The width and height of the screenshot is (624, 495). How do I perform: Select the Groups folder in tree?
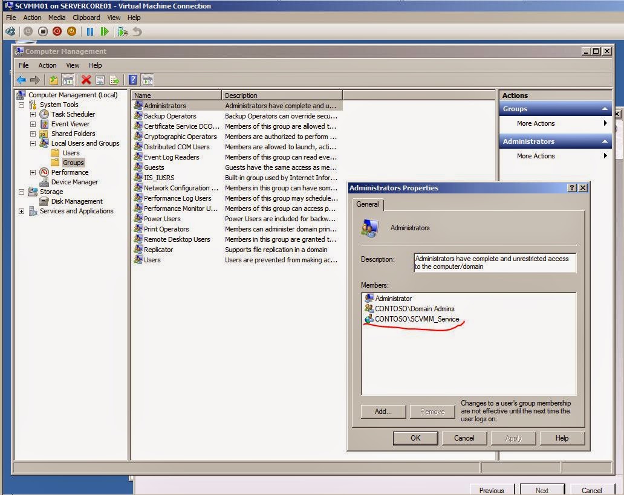point(73,163)
